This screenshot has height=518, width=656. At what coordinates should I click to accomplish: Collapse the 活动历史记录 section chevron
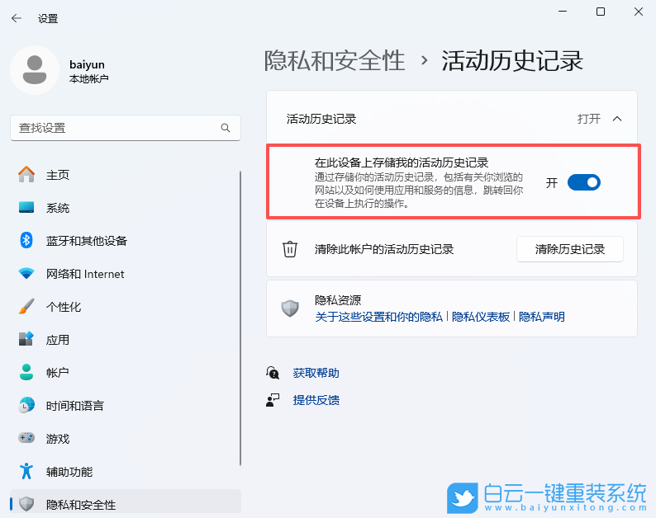click(x=617, y=119)
